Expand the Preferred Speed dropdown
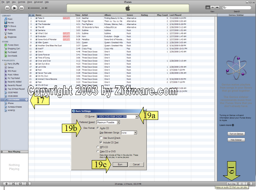 coord(118,122)
